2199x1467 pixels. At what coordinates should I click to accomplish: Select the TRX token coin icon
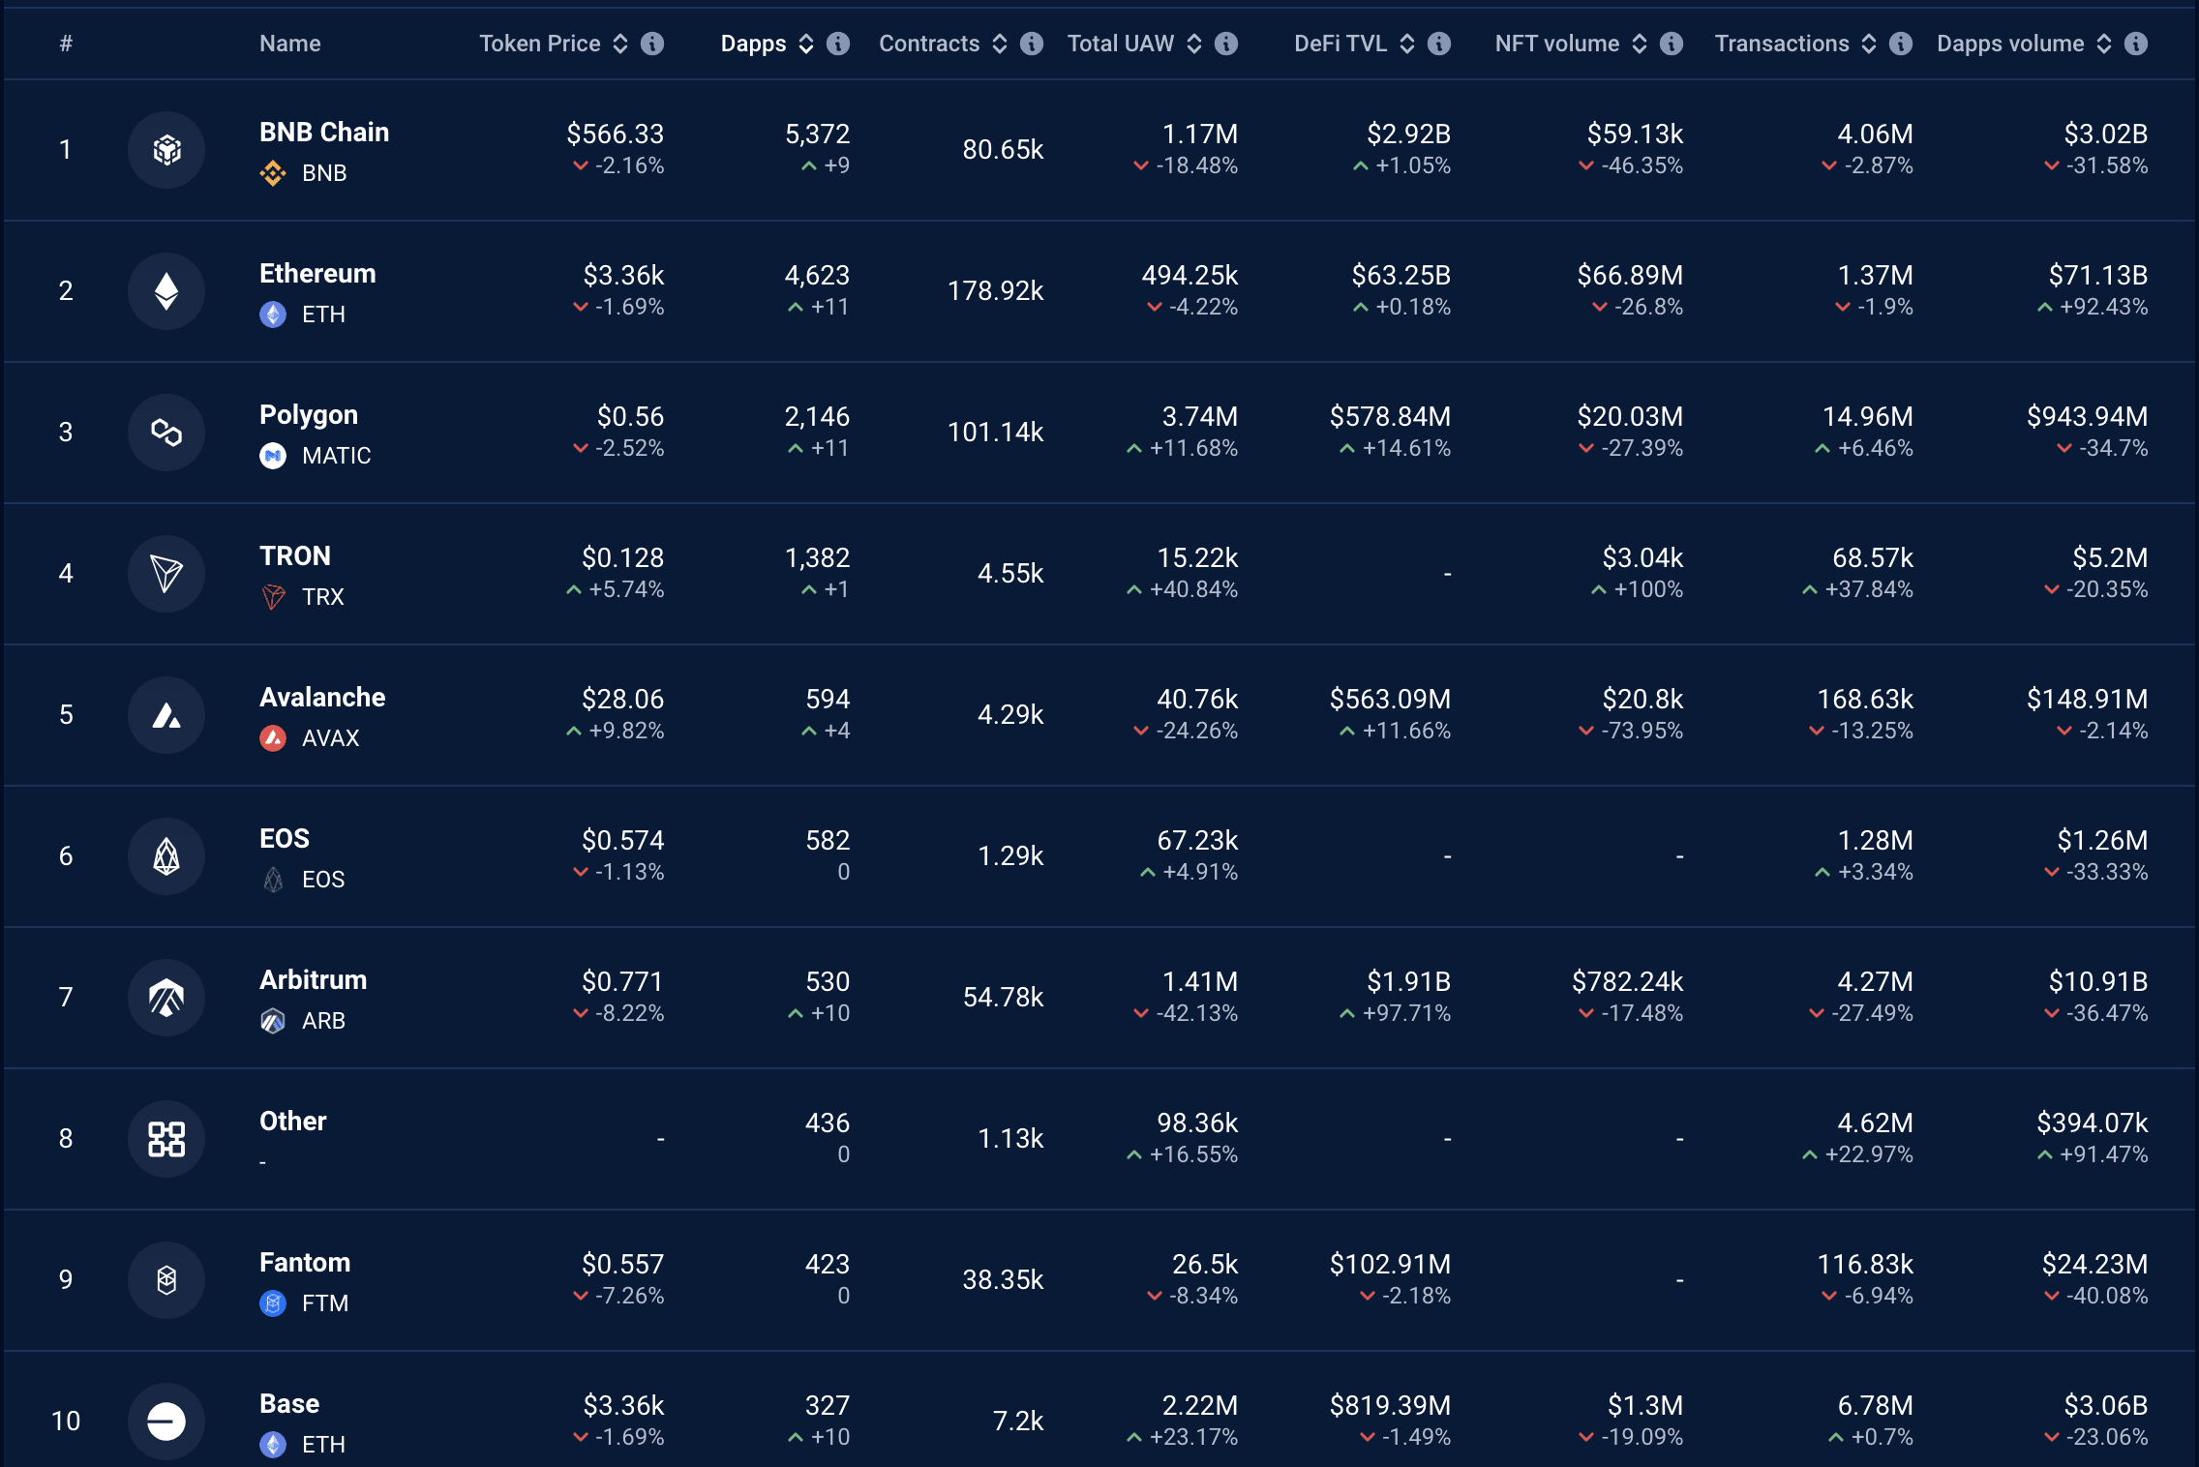273,597
